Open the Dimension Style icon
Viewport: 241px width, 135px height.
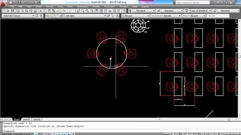click(x=158, y=11)
